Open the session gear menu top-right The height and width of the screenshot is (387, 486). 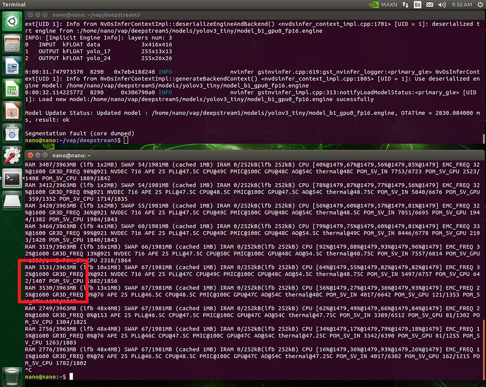click(481, 5)
